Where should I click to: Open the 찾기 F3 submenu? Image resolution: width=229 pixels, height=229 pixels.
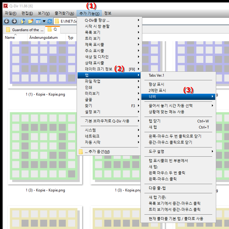[109, 106]
